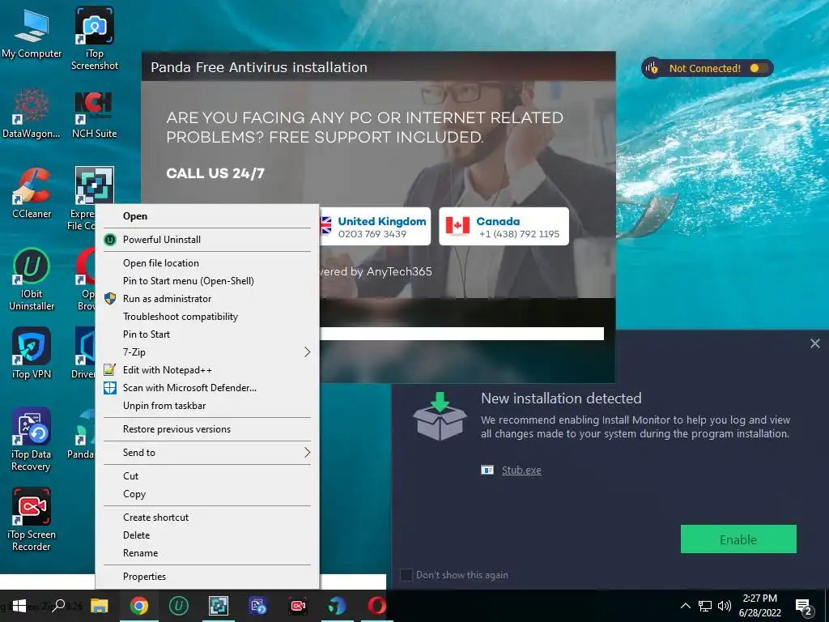Open network tray icon
This screenshot has height=622, width=829.
(705, 606)
